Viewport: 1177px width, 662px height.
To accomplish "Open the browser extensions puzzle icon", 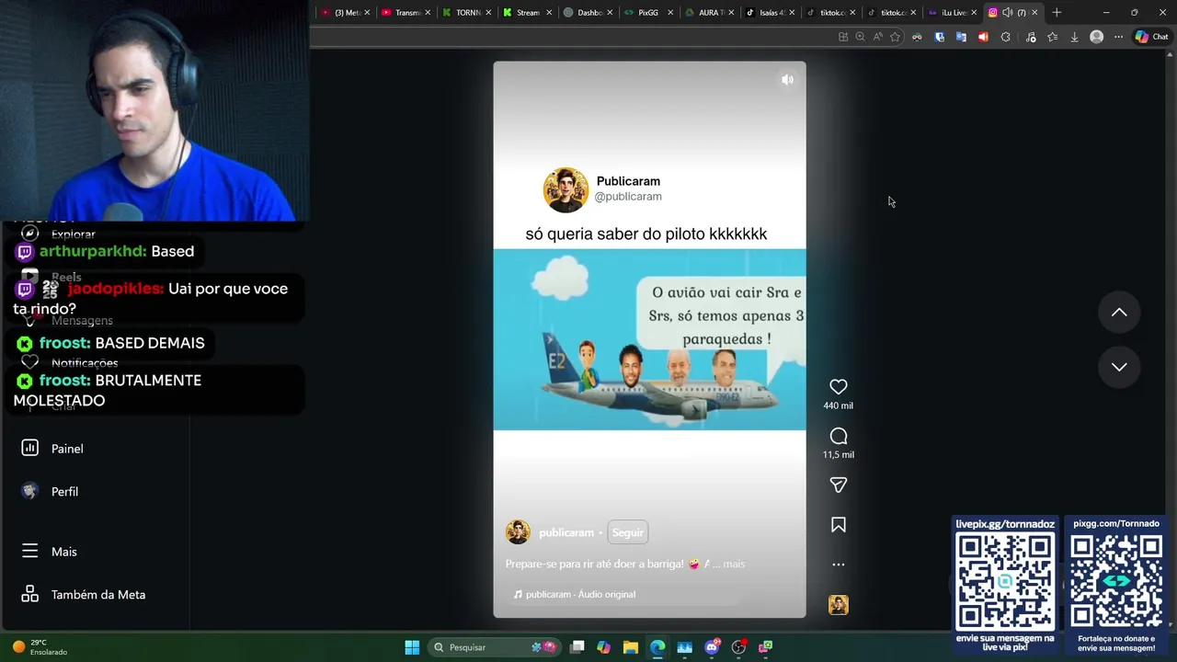I will pos(1005,37).
